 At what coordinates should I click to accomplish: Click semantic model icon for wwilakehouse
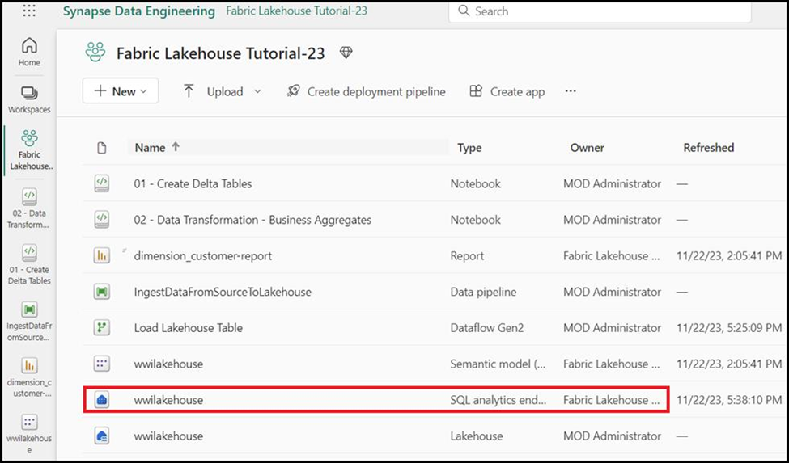click(x=102, y=364)
